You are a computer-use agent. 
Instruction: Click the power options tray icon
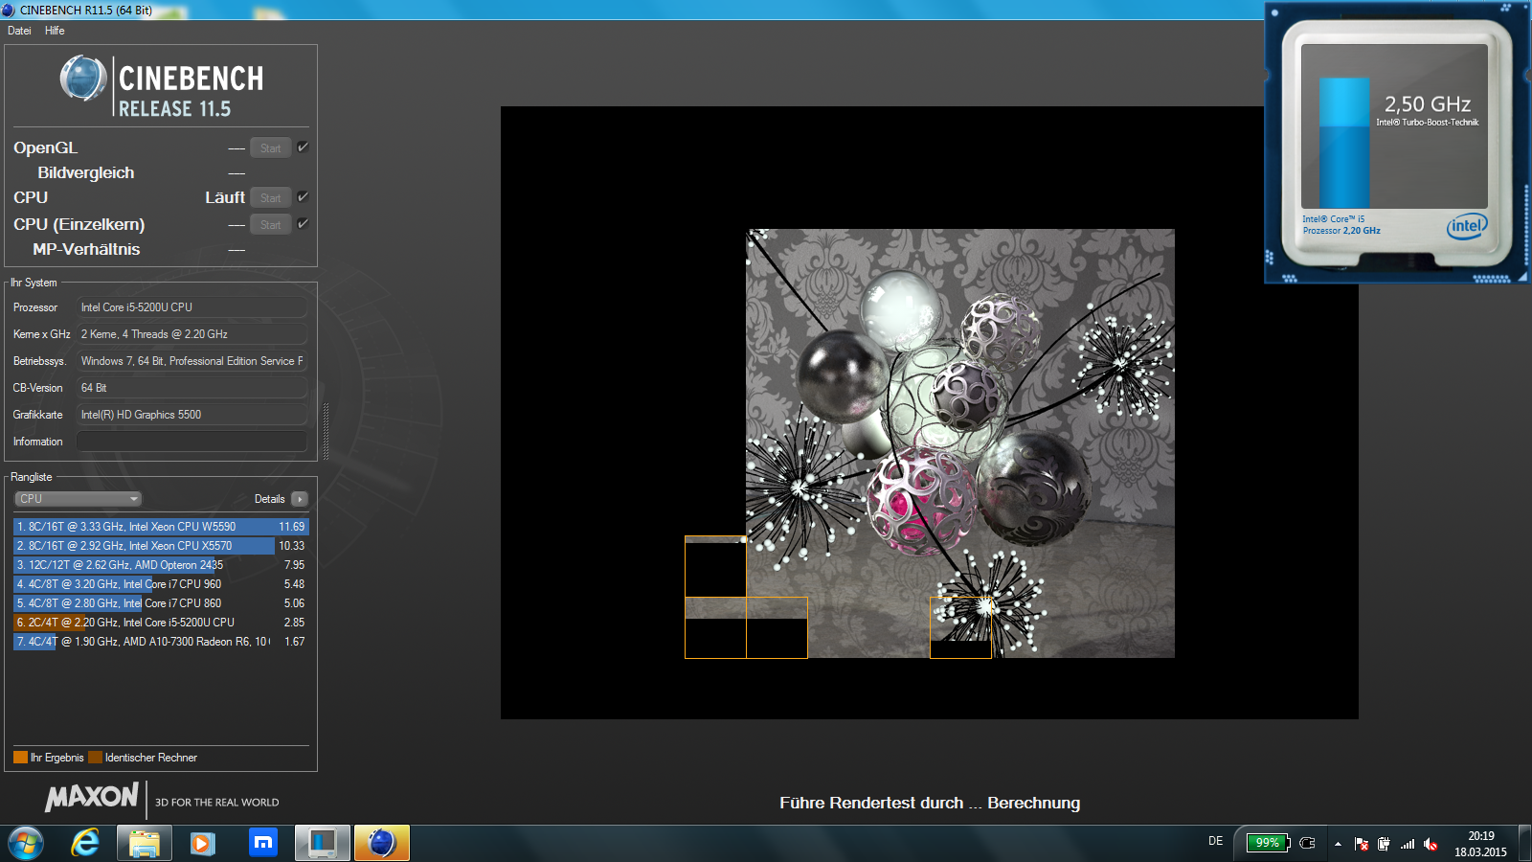(x=1384, y=844)
